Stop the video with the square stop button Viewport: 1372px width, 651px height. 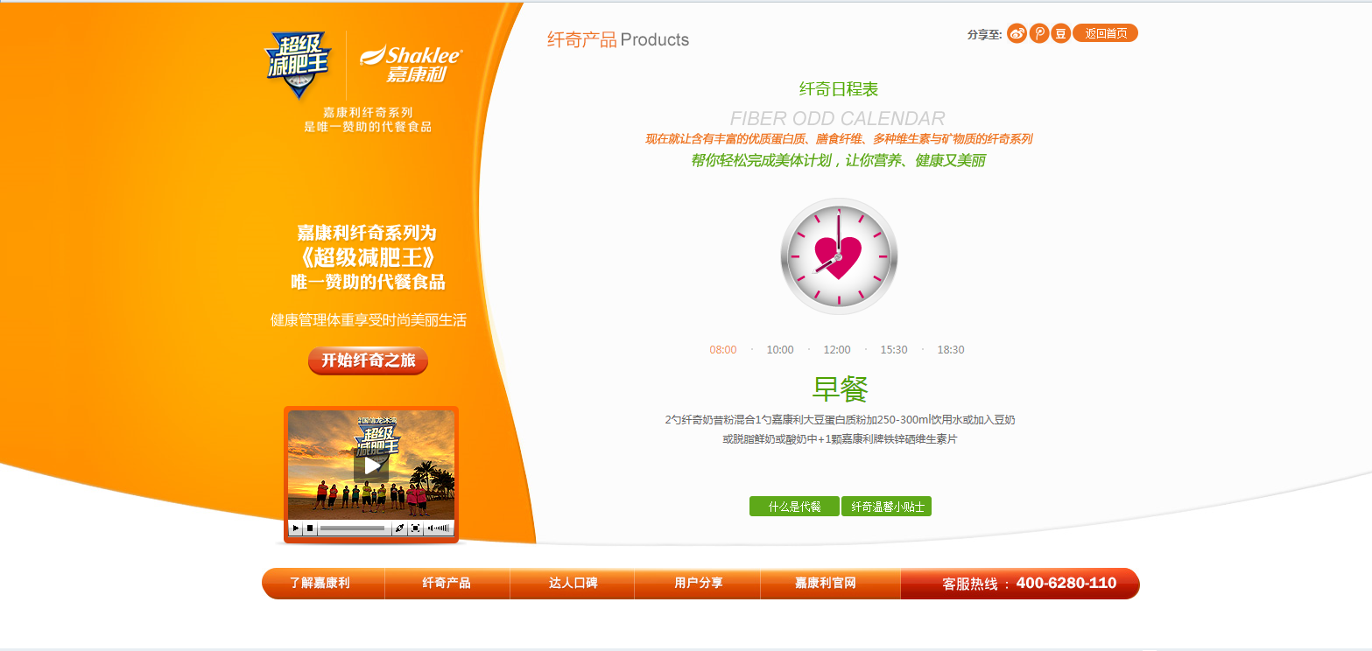(x=310, y=528)
